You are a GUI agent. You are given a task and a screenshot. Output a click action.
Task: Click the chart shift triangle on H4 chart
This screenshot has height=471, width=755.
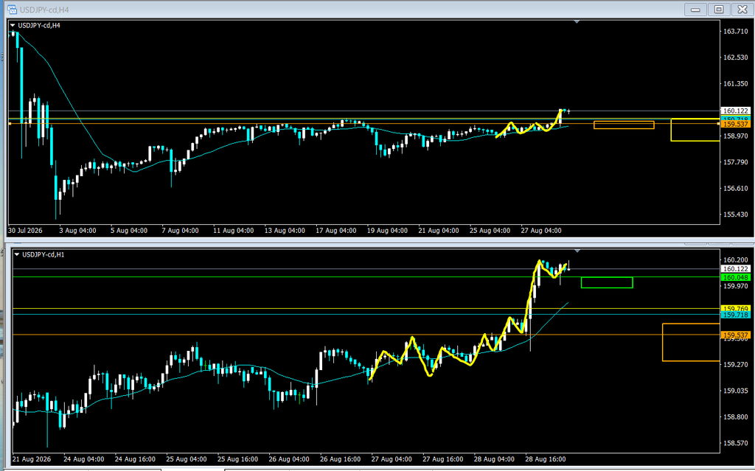[x=577, y=22]
